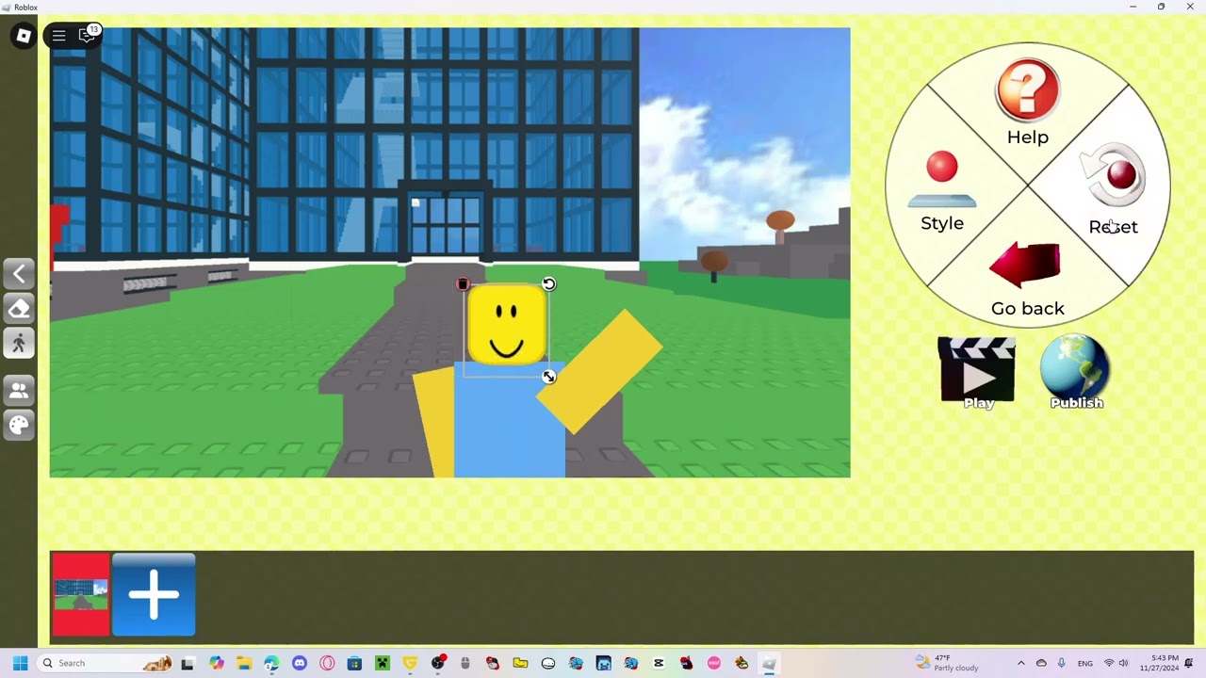The width and height of the screenshot is (1206, 678).
Task: Open the volume control in system tray
Action: (x=1123, y=663)
